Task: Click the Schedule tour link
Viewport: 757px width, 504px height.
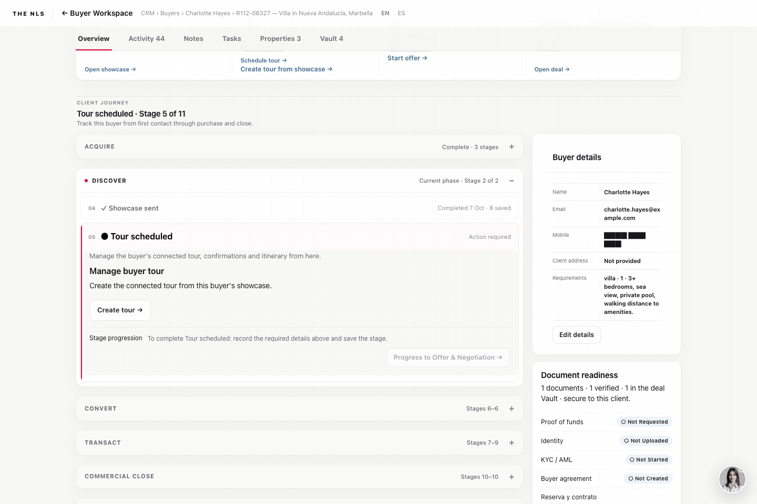Action: [x=263, y=60]
